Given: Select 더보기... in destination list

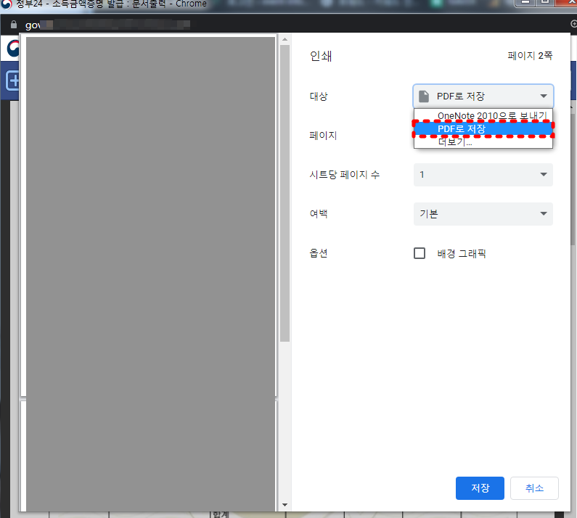Looking at the screenshot, I should tap(483, 141).
